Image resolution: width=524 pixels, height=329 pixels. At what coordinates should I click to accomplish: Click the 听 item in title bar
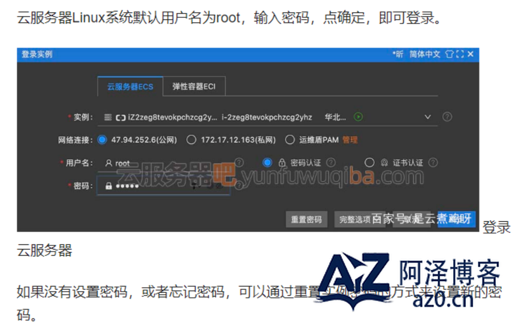398,54
